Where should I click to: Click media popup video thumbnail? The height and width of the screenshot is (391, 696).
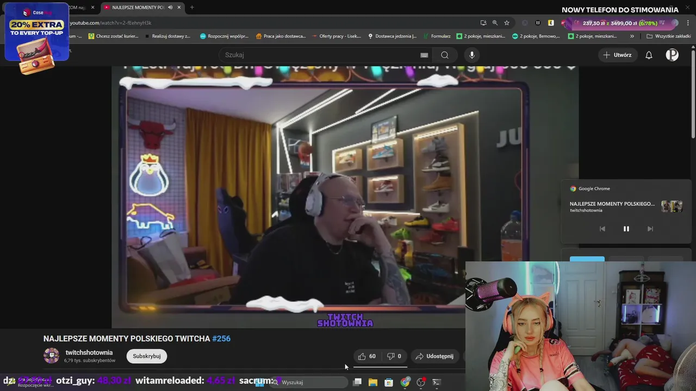click(672, 206)
